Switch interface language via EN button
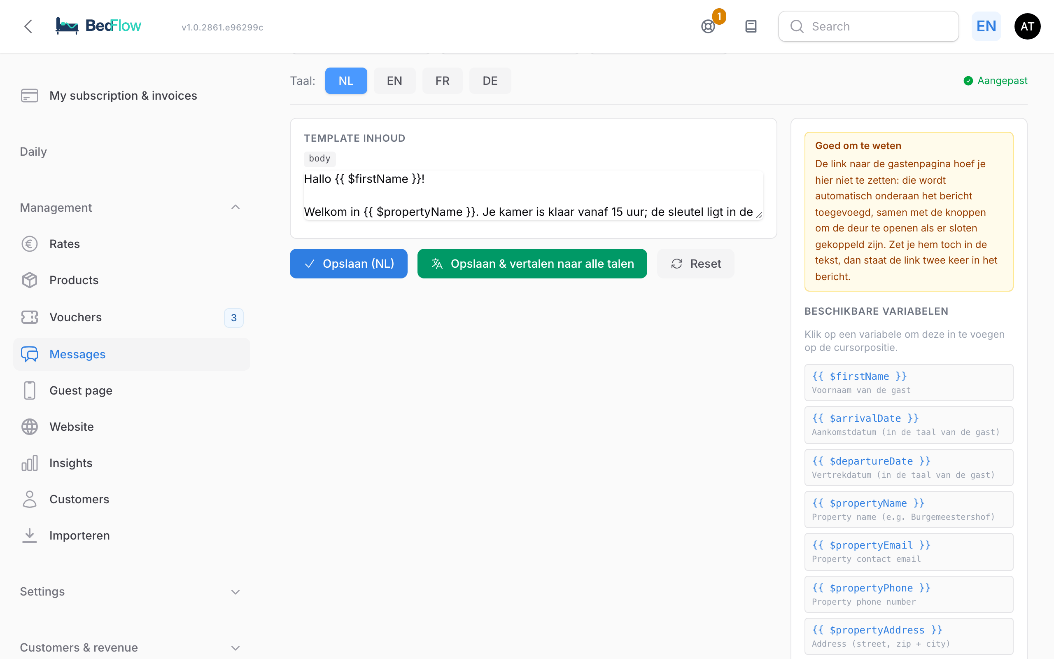This screenshot has width=1054, height=659. click(x=986, y=27)
